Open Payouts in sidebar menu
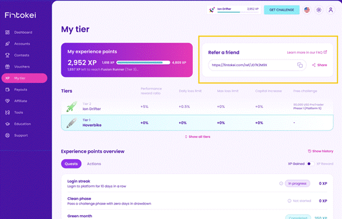Screen dimensions: 342x219 (21, 89)
